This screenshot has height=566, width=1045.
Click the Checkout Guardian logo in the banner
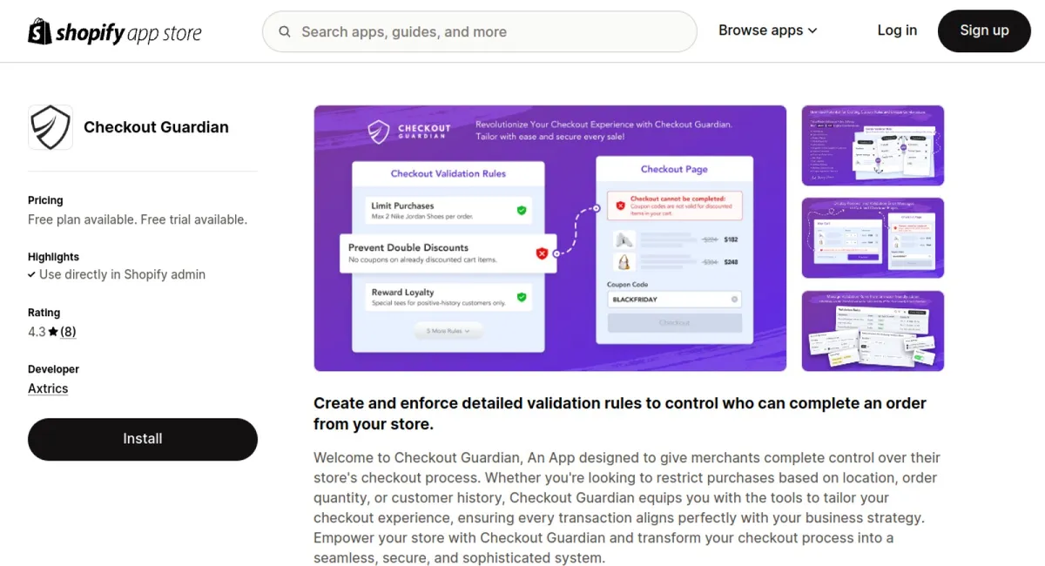409,131
